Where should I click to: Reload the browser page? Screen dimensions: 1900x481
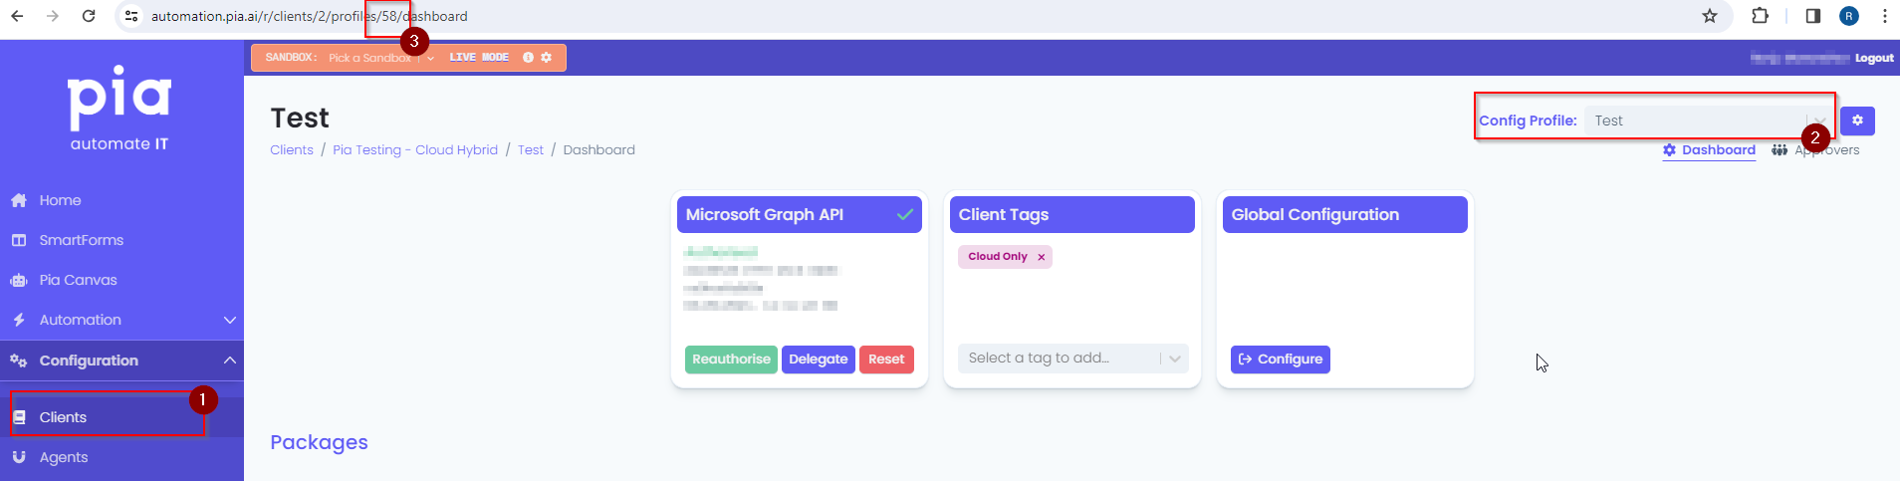coord(89,16)
